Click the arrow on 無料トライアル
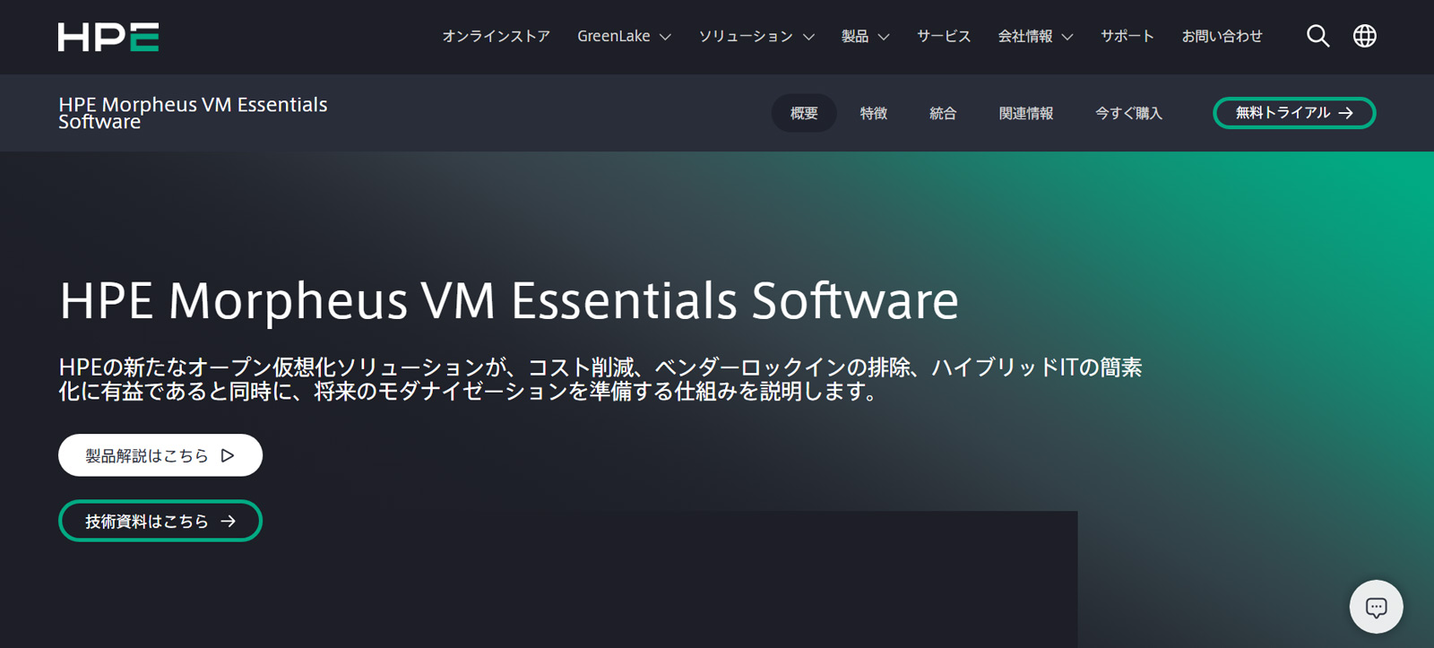1434x648 pixels. [x=1345, y=113]
